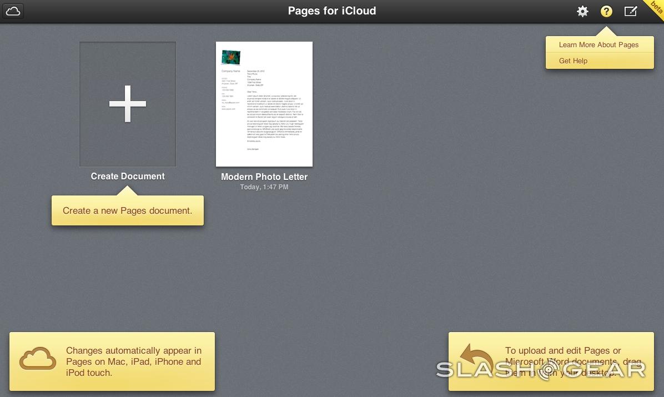664x397 pixels.
Task: Click the SlashGear watermark logo
Action: [541, 370]
